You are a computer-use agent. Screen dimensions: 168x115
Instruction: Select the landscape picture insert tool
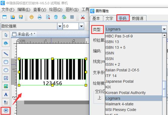6,86
